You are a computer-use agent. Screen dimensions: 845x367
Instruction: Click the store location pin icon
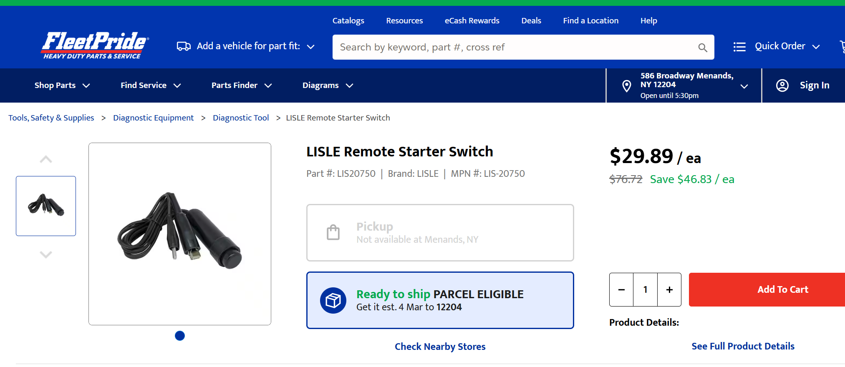point(626,86)
